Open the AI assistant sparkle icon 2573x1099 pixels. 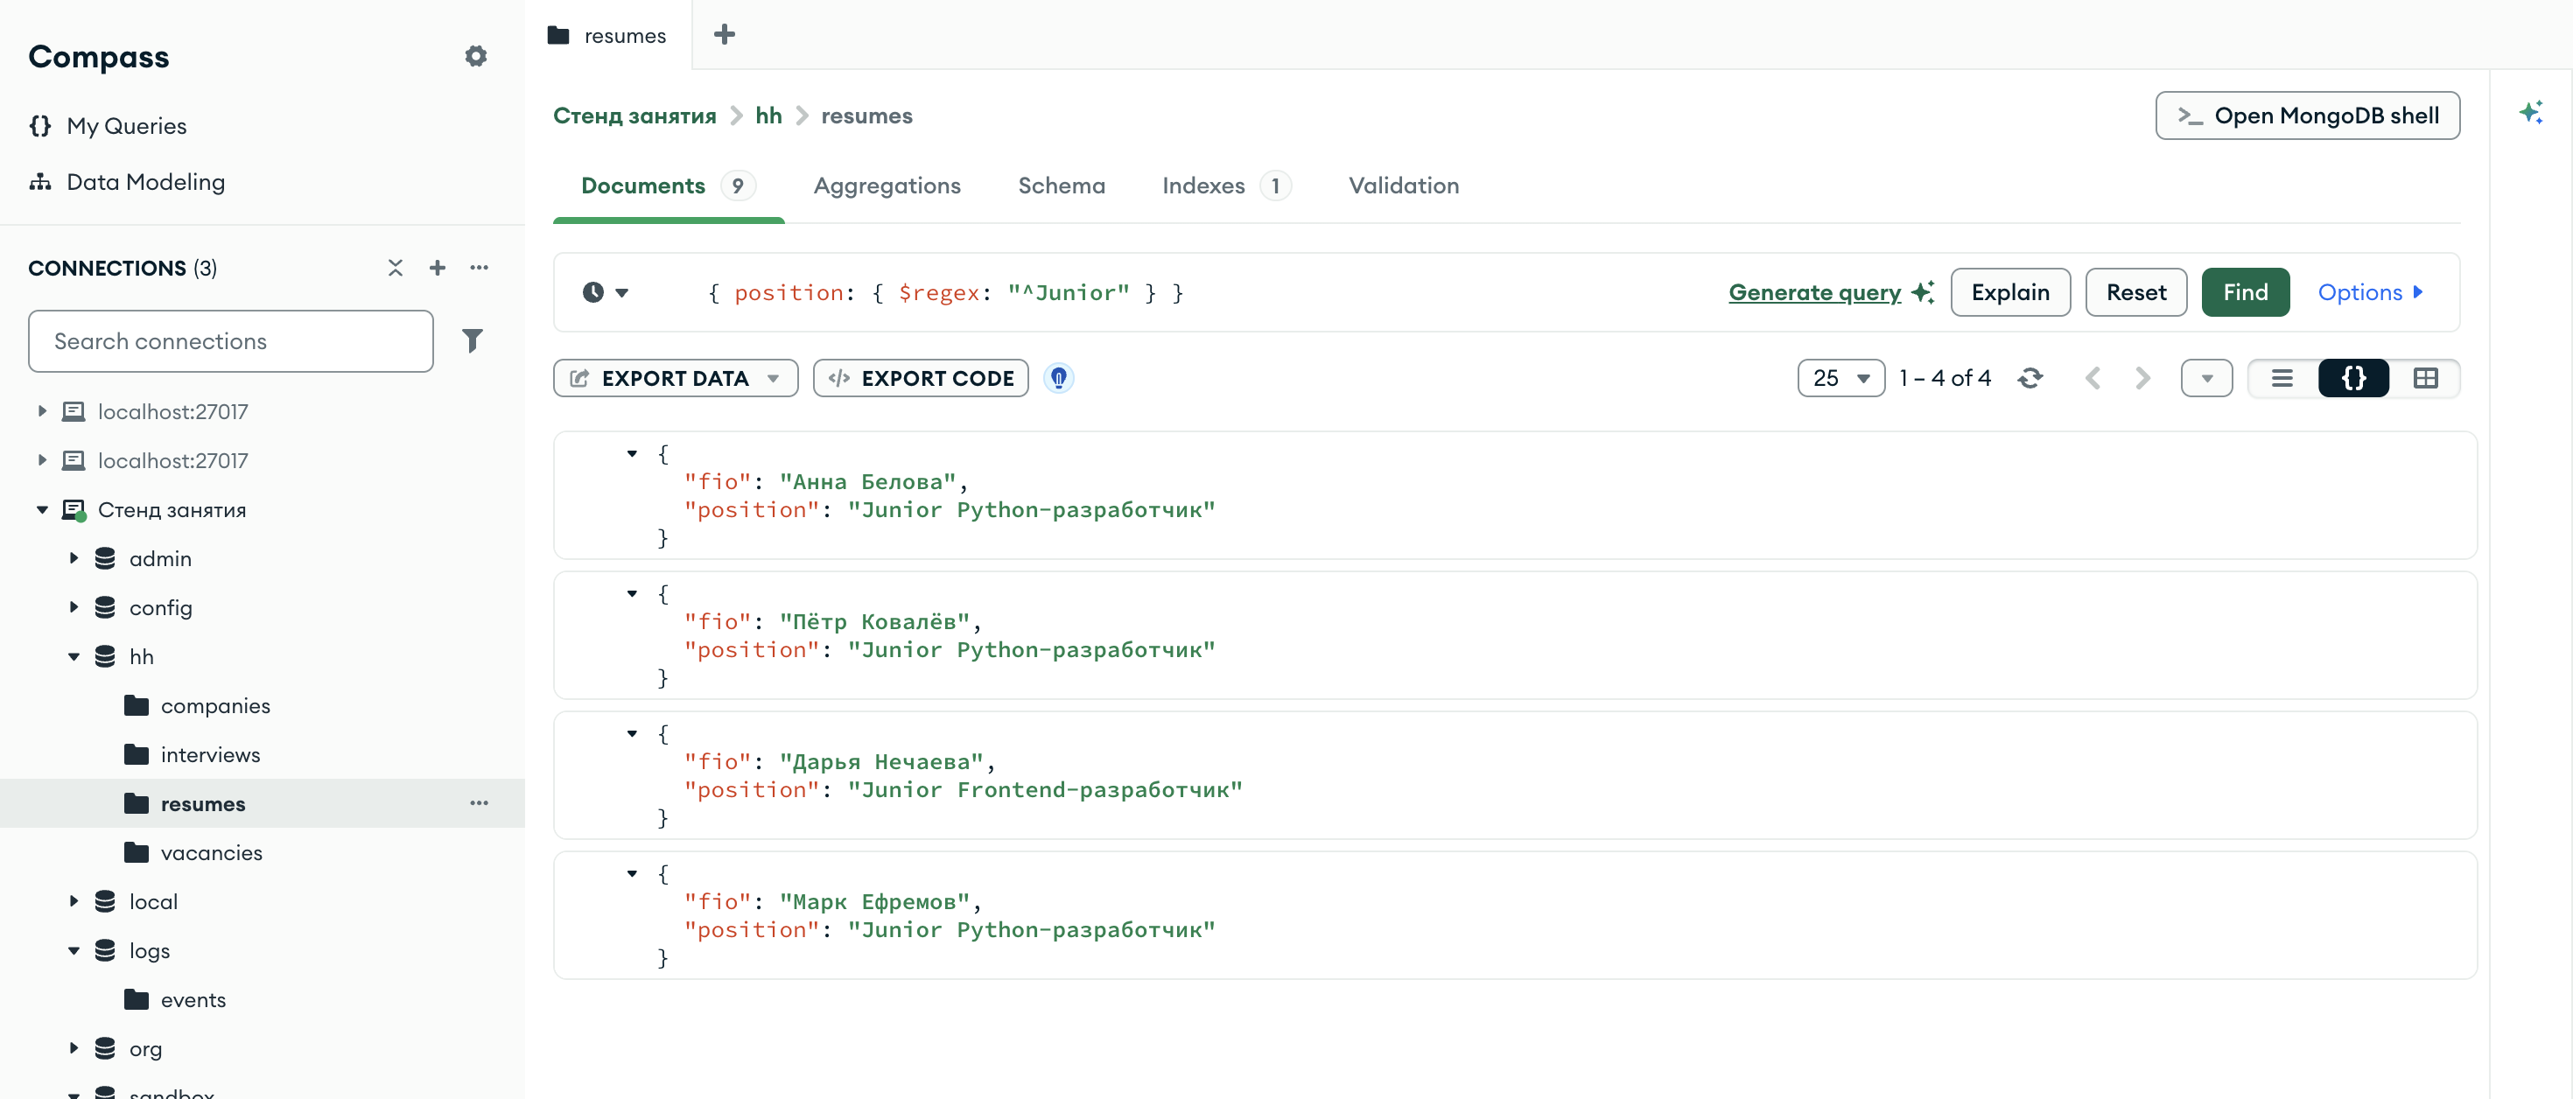[2530, 112]
